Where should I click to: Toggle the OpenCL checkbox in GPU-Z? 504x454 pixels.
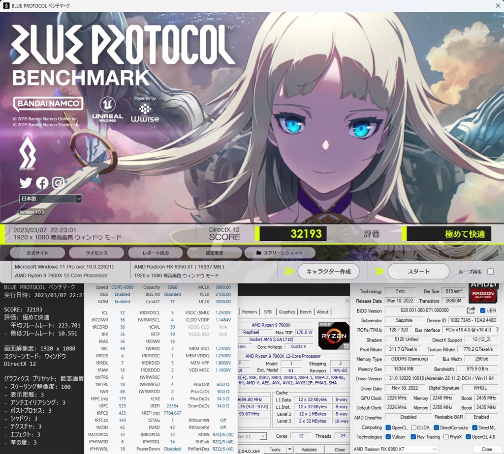[x=388, y=427]
